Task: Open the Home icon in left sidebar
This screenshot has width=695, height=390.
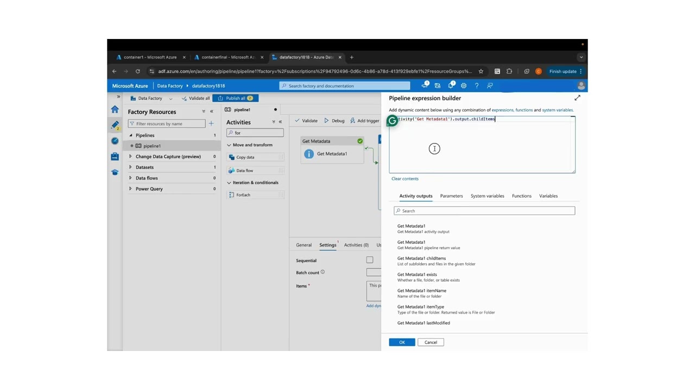Action: [x=115, y=109]
